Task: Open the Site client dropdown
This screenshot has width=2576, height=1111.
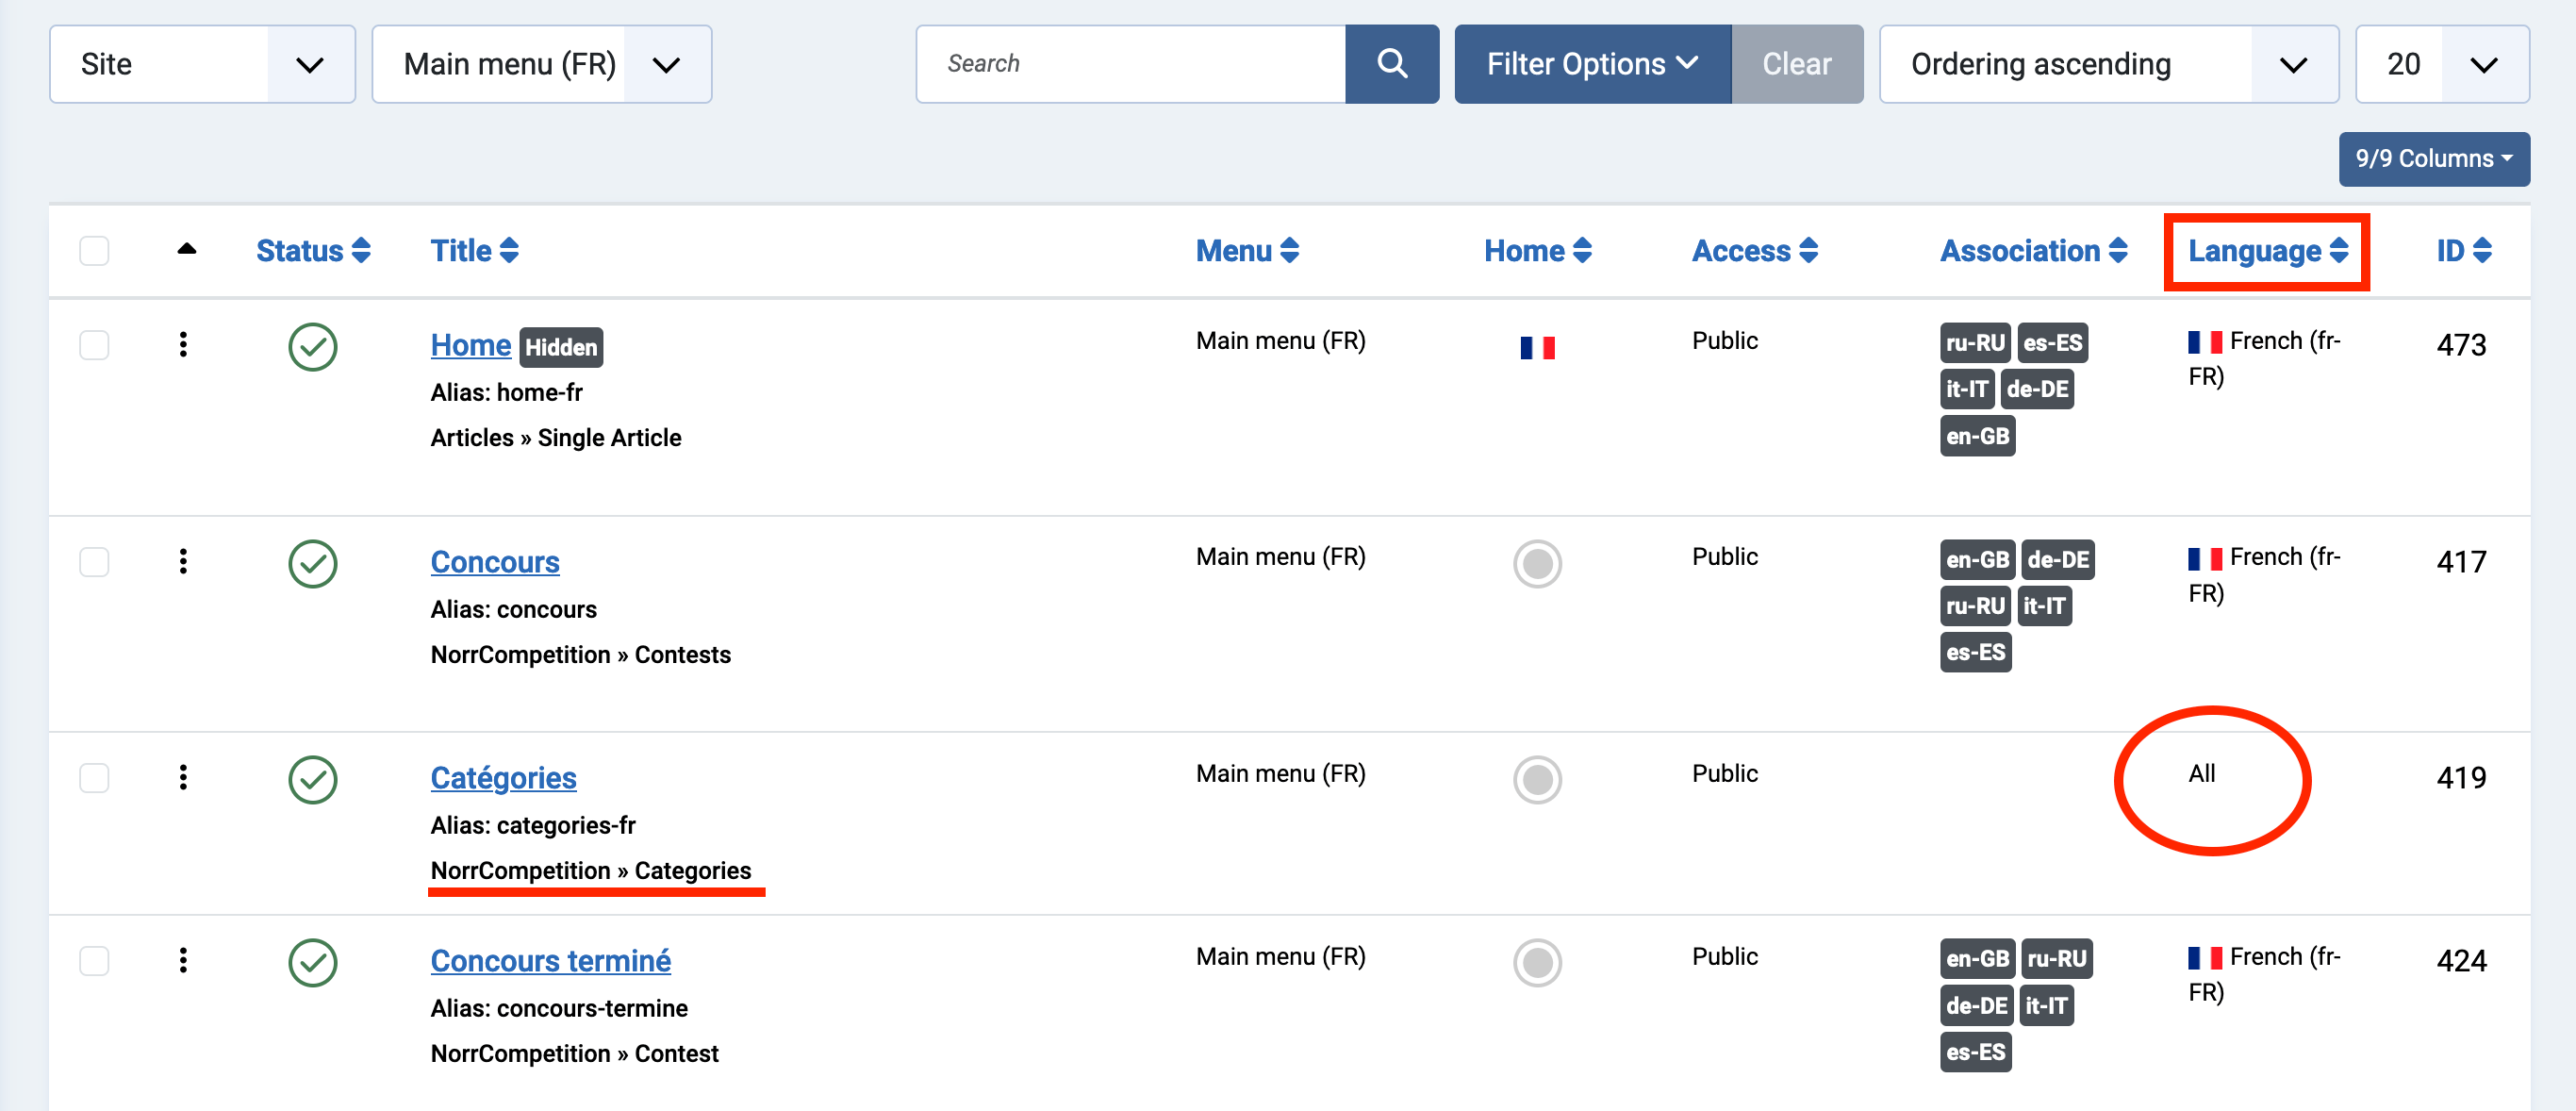Action: pos(202,64)
